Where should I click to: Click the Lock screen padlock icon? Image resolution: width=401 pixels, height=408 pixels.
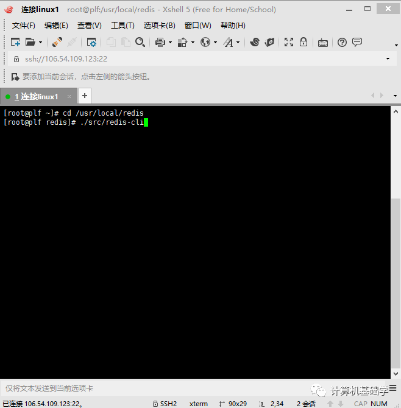(x=303, y=42)
